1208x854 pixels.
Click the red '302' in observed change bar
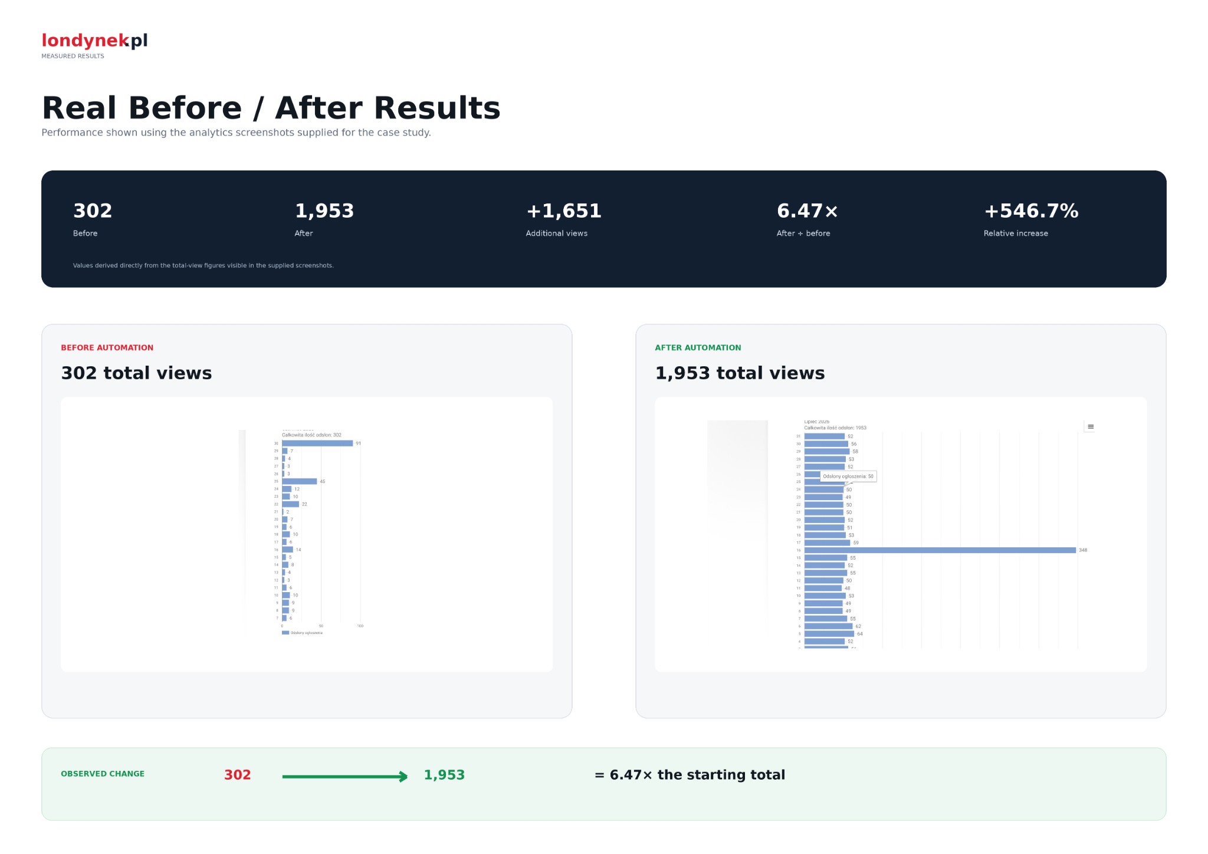pos(238,775)
